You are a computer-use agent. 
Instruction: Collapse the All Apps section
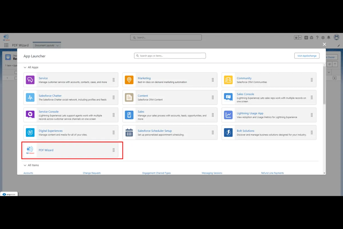pos(25,67)
